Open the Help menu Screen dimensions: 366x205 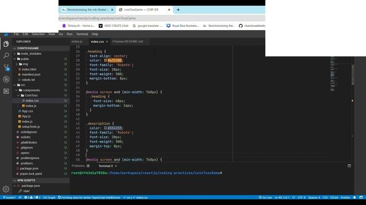point(95,34)
